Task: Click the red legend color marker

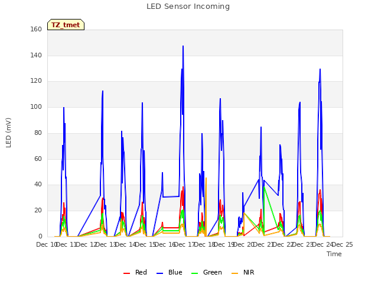Action: tap(126, 273)
